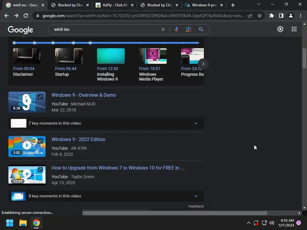Open the tab search dropdown arrow
307x230 pixels.
point(259,4)
